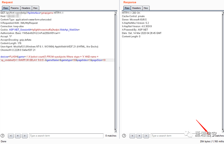Click Request scrollbar up arrow

point(116,13)
